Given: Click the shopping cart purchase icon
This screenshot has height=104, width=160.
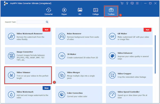Looking at the screenshot, I should [x=122, y=3].
